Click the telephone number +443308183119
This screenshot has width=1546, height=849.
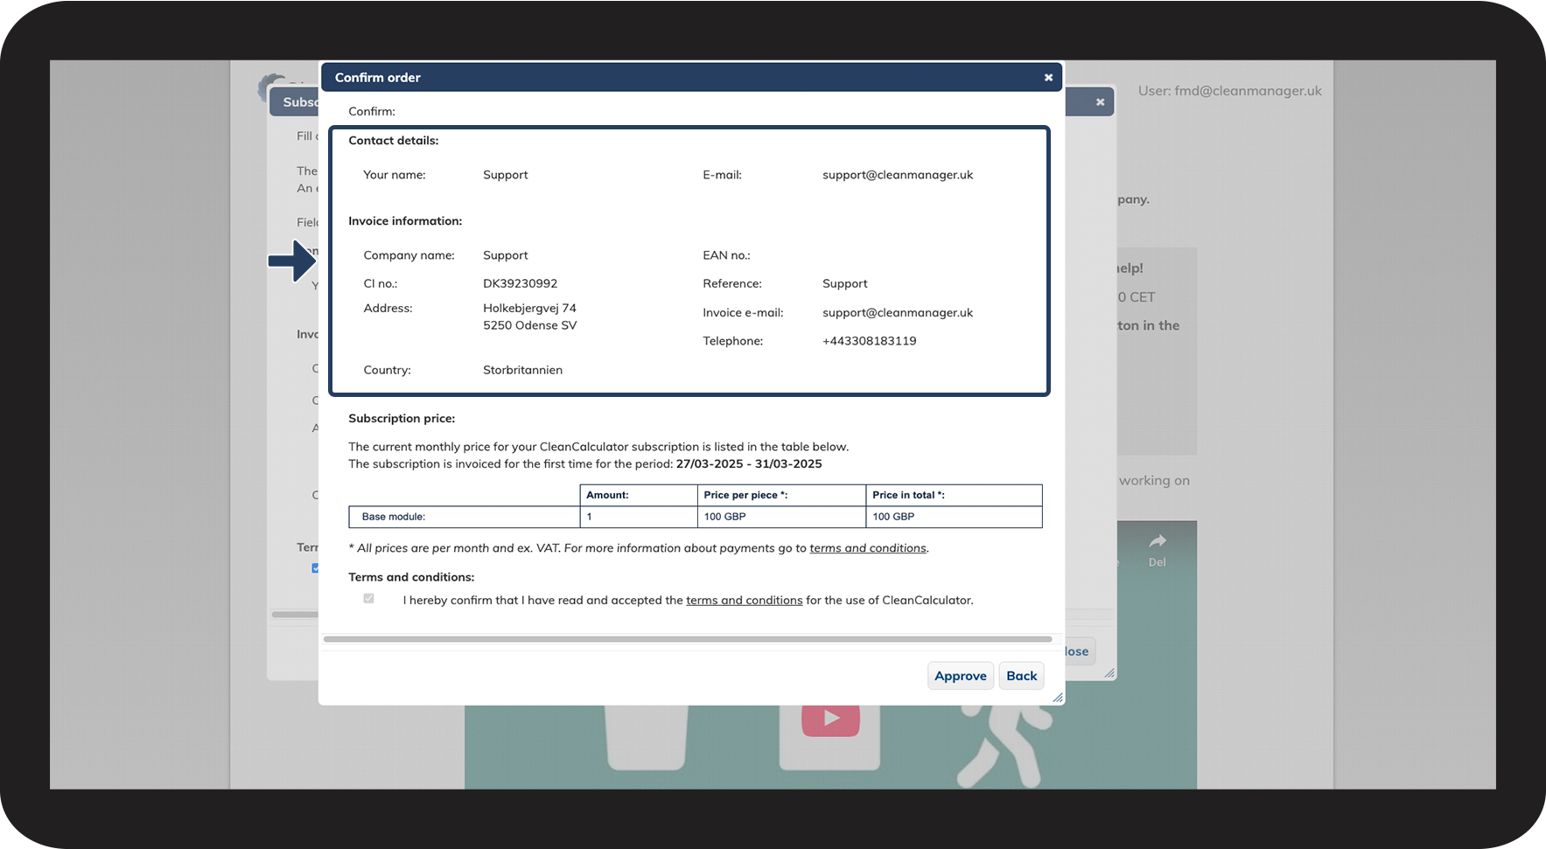(x=869, y=341)
